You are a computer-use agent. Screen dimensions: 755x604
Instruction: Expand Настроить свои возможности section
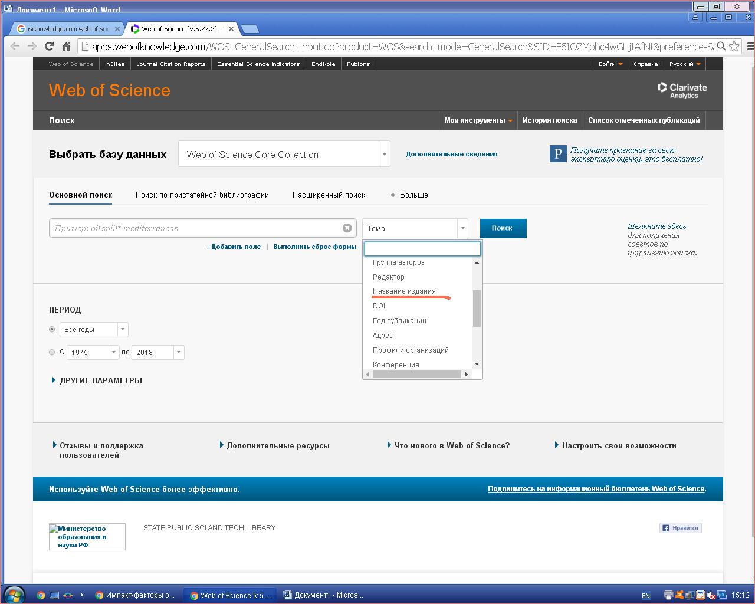[616, 445]
